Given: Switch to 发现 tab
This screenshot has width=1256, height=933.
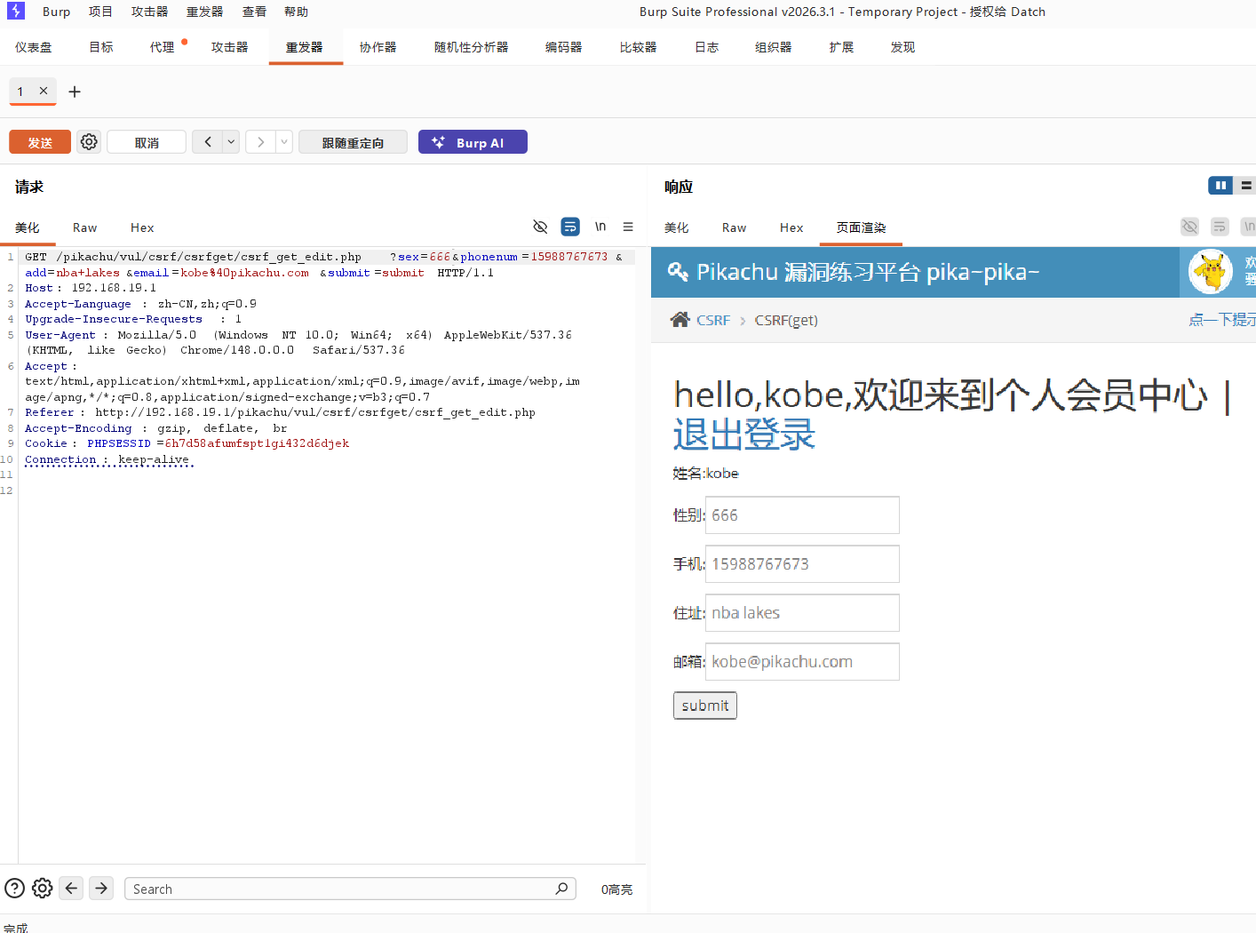Looking at the screenshot, I should (x=902, y=47).
